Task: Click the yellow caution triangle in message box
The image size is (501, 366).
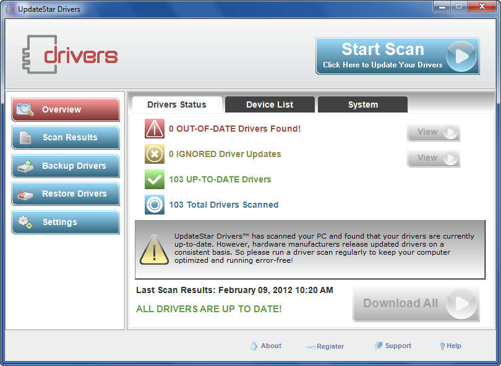Action: point(154,250)
